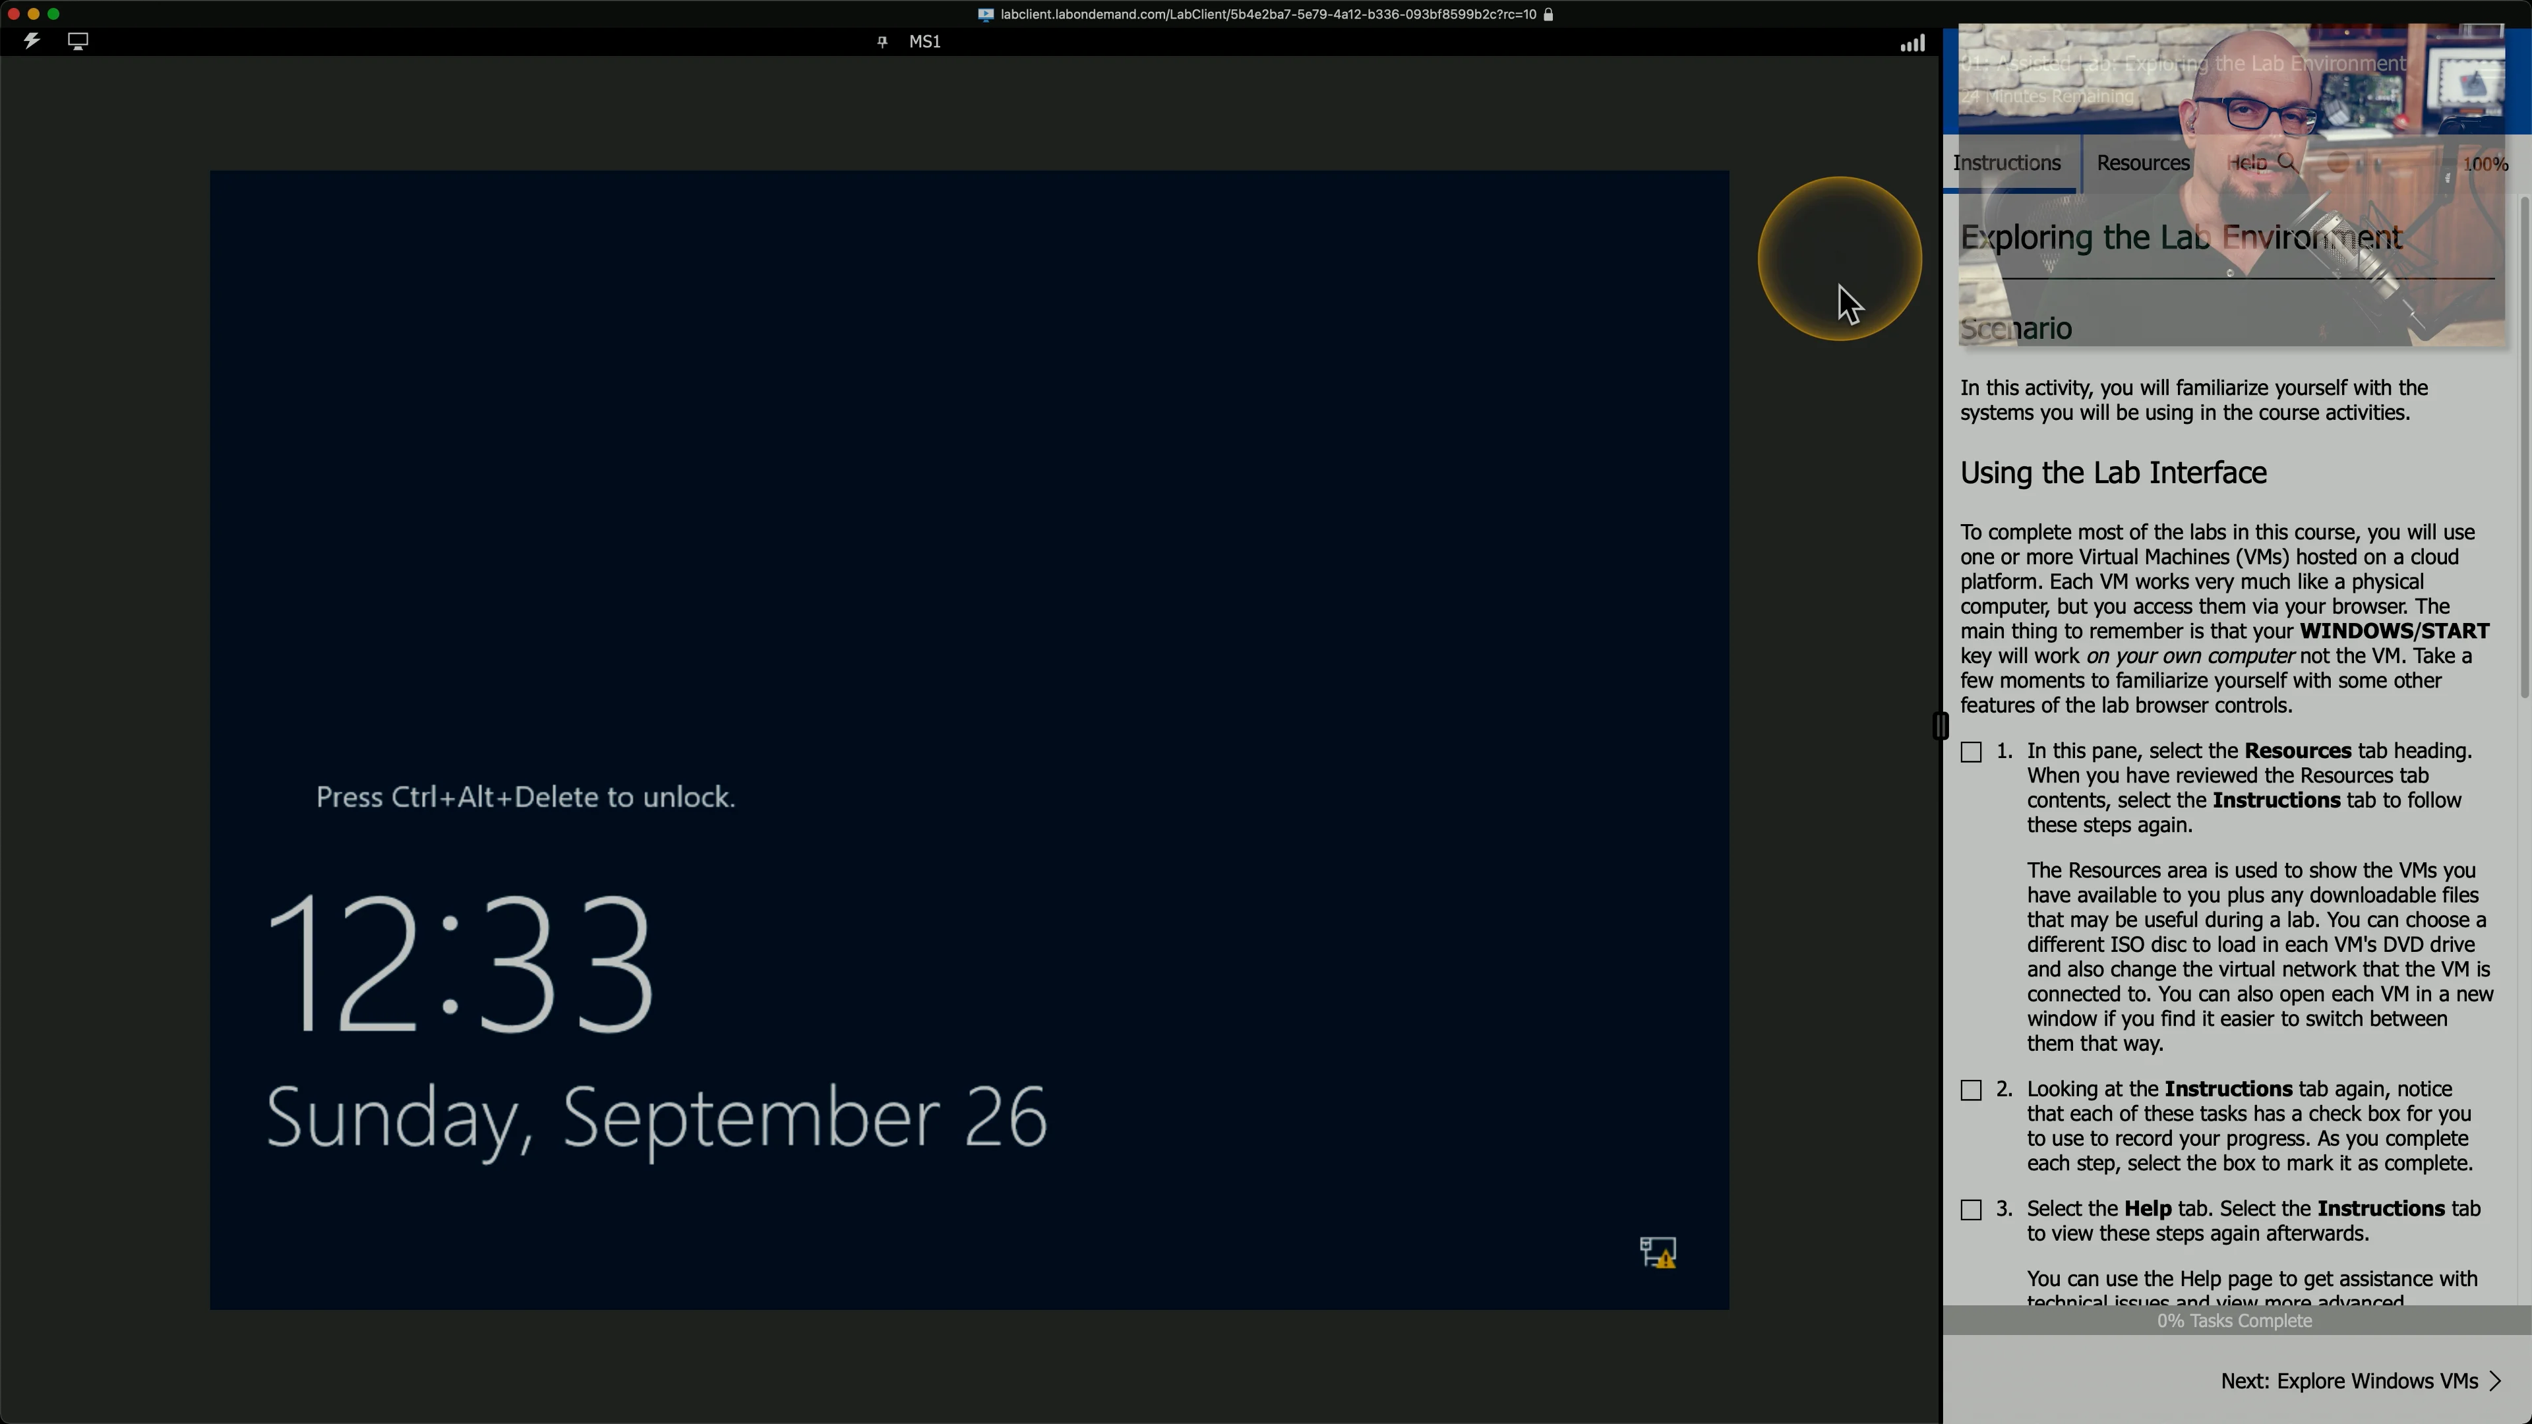Check step 1 Resources tab checkbox
The height and width of the screenshot is (1424, 2532).
point(1971,753)
